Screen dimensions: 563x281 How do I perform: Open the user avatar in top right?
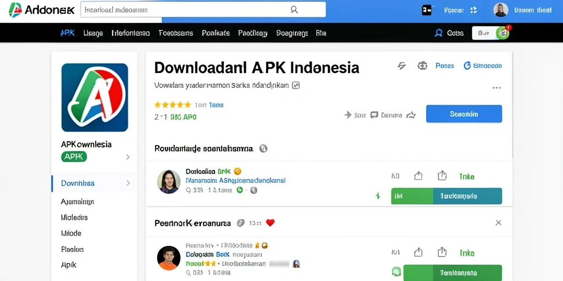501,10
